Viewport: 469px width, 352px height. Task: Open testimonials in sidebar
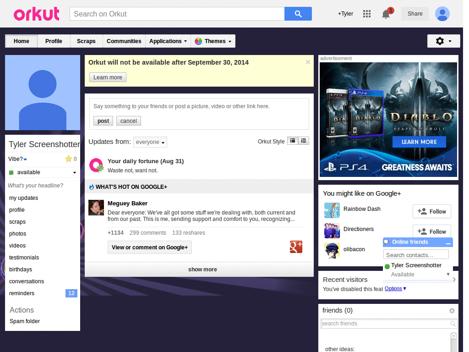pos(24,258)
